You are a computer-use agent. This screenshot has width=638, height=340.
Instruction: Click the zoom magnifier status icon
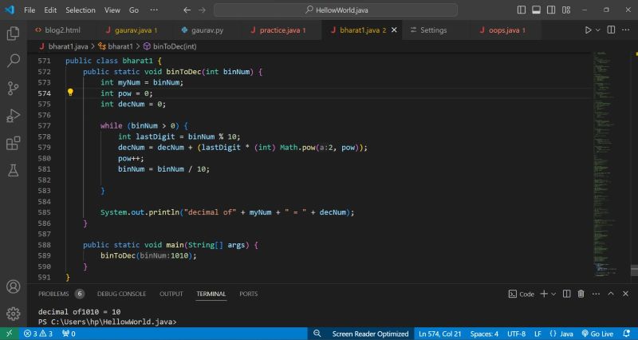tap(317, 334)
